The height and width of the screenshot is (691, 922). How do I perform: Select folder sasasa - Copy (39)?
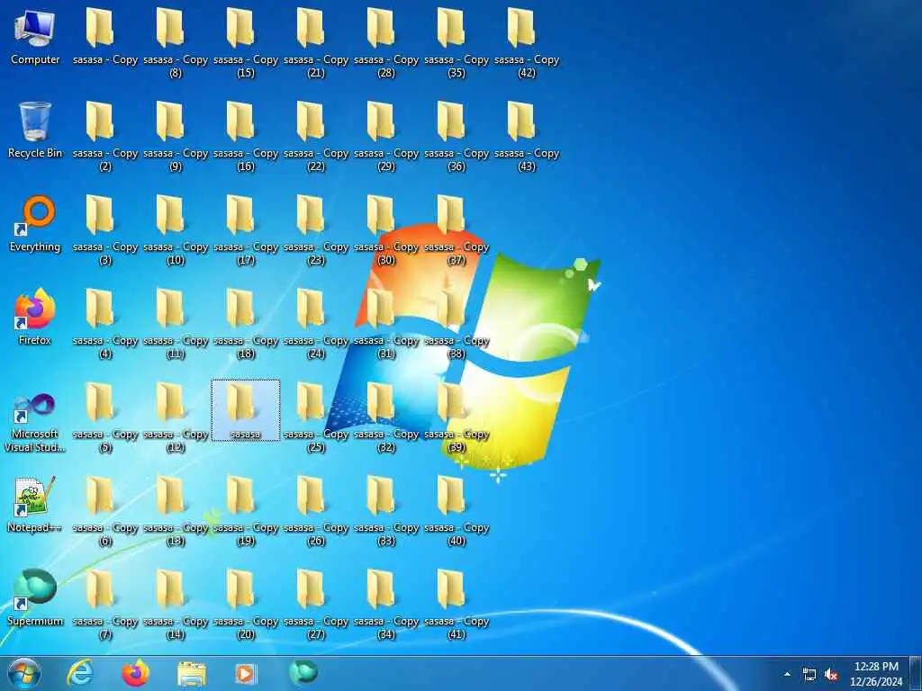click(x=456, y=417)
